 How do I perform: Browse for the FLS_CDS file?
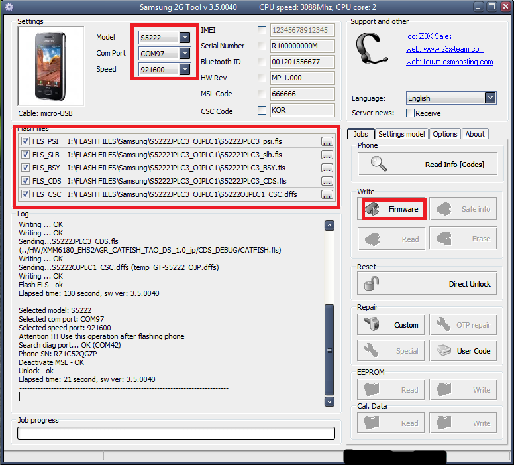(327, 181)
